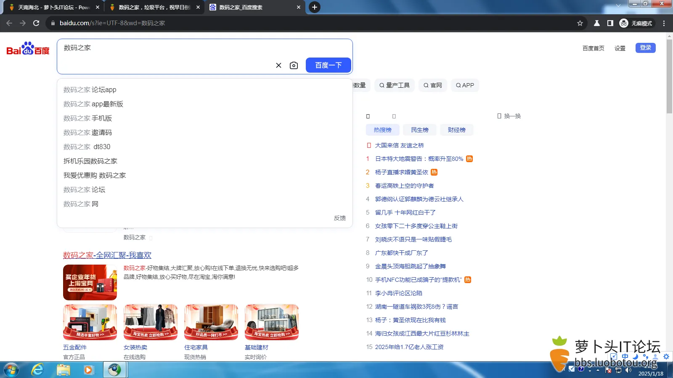Click the Chrome taskbar icon
The image size is (673, 378).
114,370
